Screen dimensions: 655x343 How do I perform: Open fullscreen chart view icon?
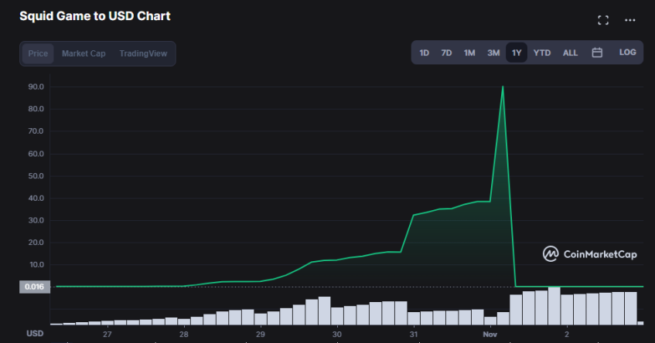[x=603, y=20]
